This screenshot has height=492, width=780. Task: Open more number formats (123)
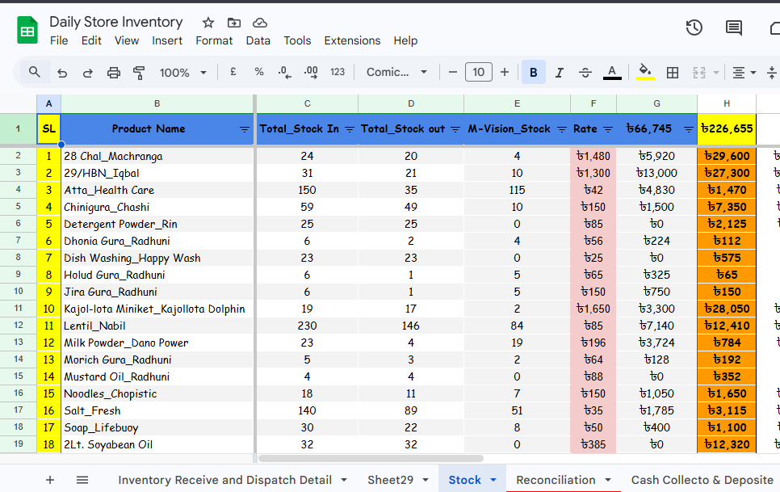(x=338, y=72)
